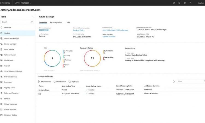The width and height of the screenshot is (205, 123).
Task: Expand the Server Manager dropdown
Action: point(23,3)
